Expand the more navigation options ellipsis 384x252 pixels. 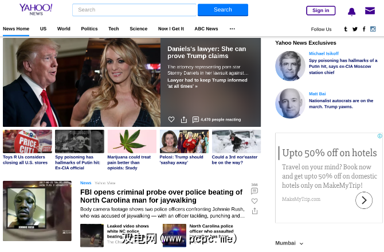[x=232, y=29]
